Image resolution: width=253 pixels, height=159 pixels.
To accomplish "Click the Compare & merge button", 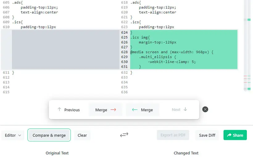I will click(x=49, y=135).
